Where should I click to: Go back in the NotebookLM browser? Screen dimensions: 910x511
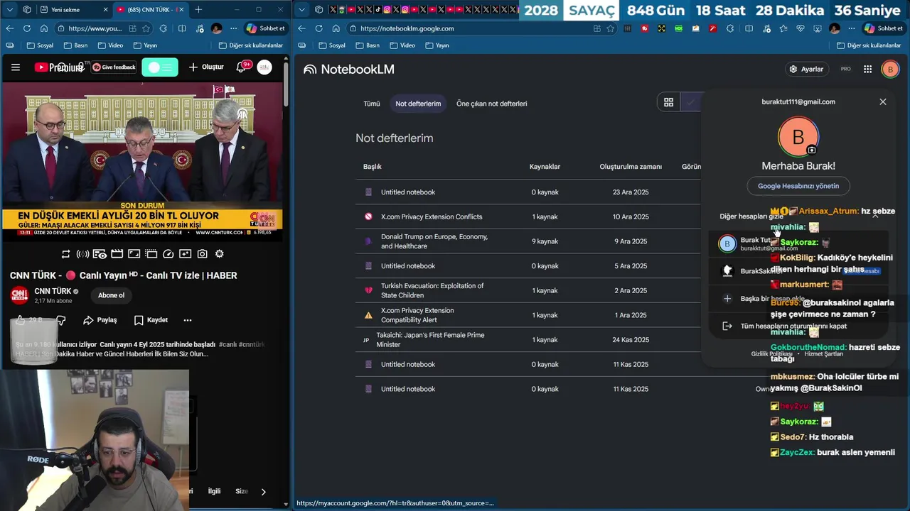pyautogui.click(x=301, y=28)
